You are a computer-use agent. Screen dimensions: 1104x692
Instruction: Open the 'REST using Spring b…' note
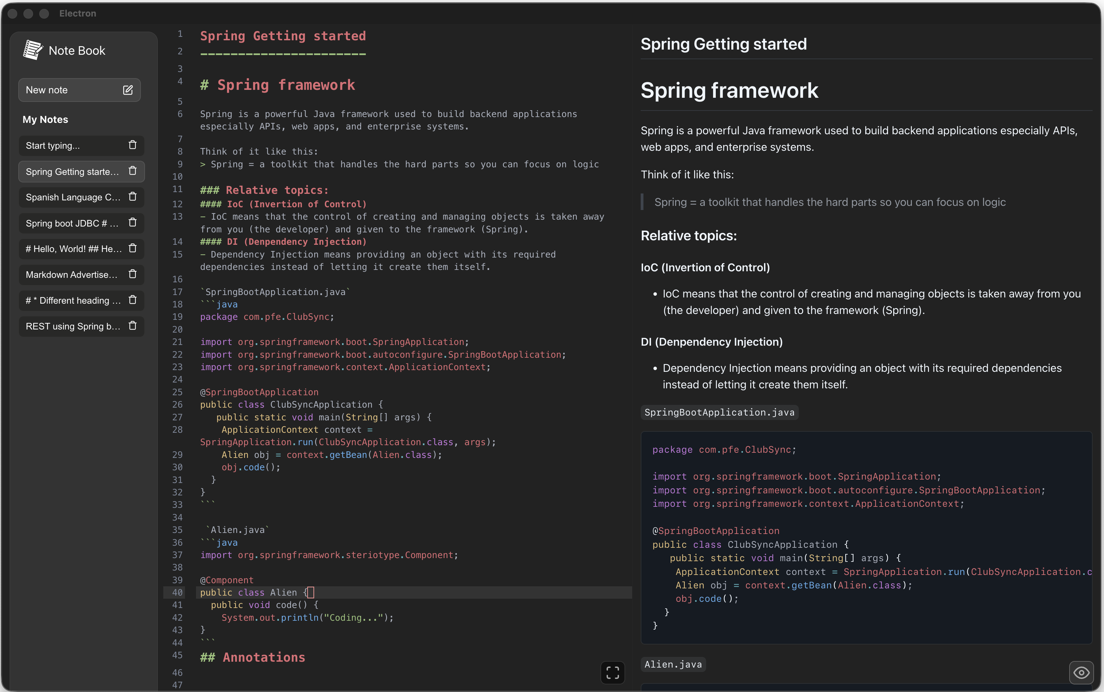(x=82, y=326)
